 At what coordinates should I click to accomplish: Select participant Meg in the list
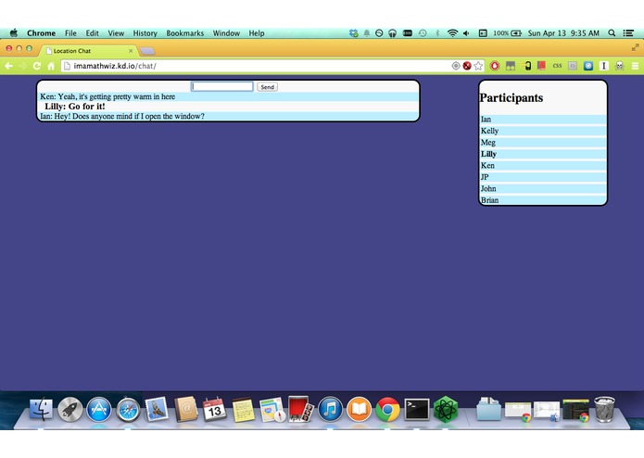pyautogui.click(x=543, y=142)
